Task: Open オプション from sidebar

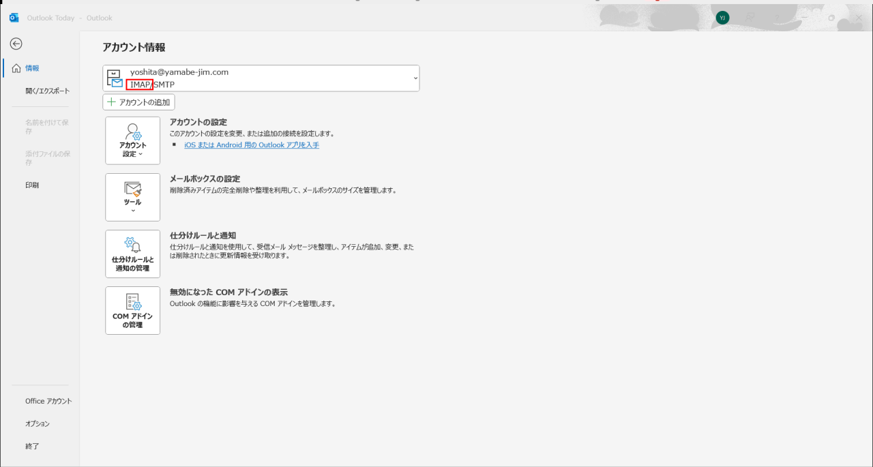Action: point(38,423)
